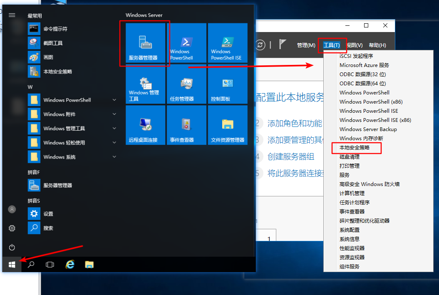Click the power button in start menu
439x295 pixels.
pyautogui.click(x=12, y=248)
